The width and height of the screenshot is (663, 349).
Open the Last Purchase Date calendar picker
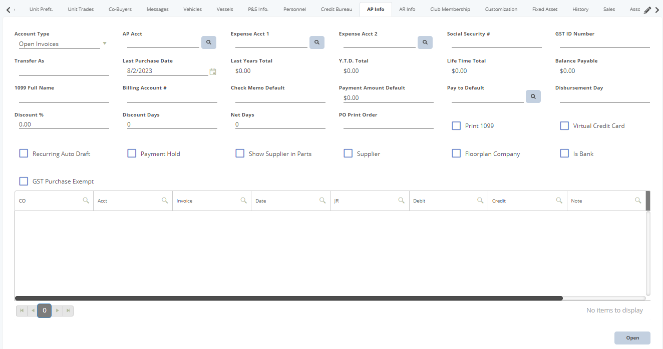(x=212, y=71)
